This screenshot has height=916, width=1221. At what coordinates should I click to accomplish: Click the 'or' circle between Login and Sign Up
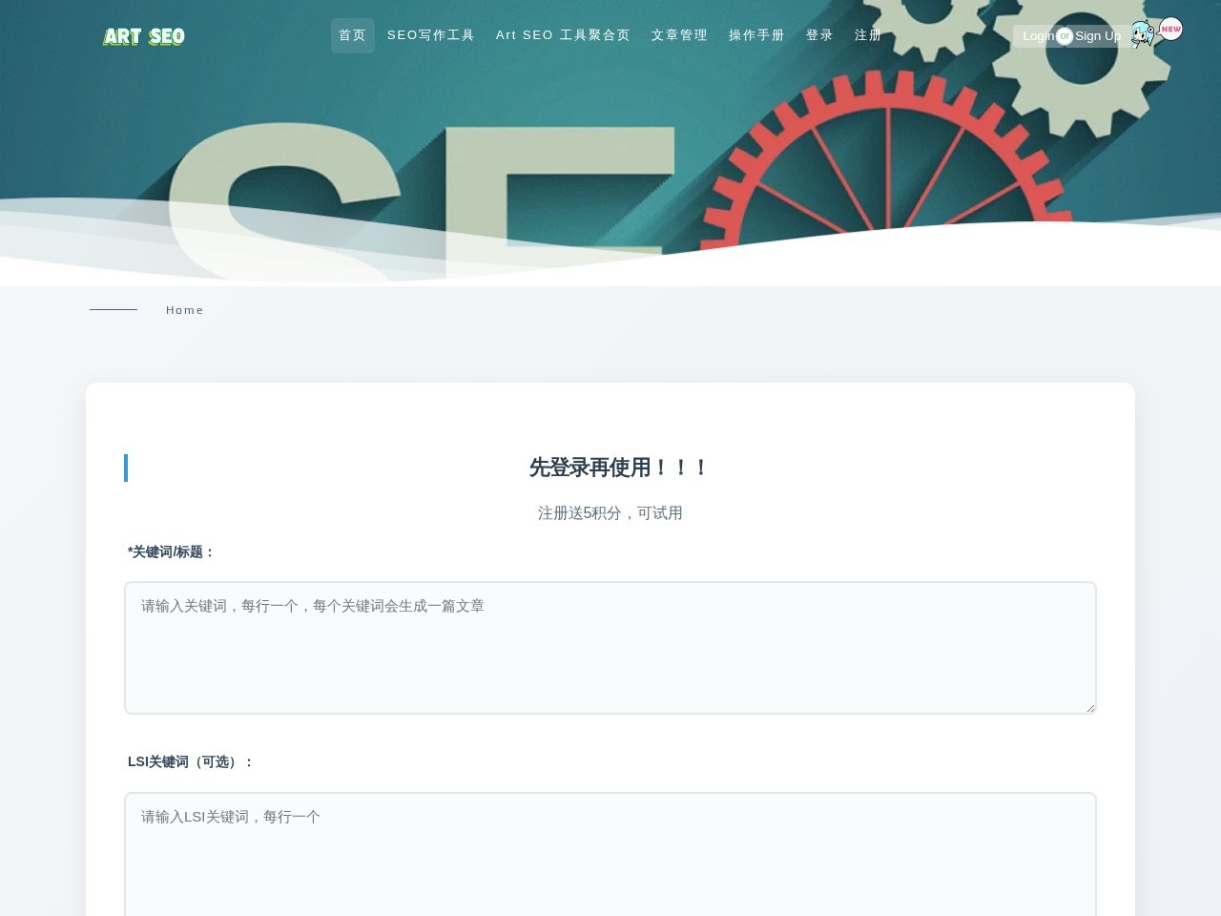1065,36
